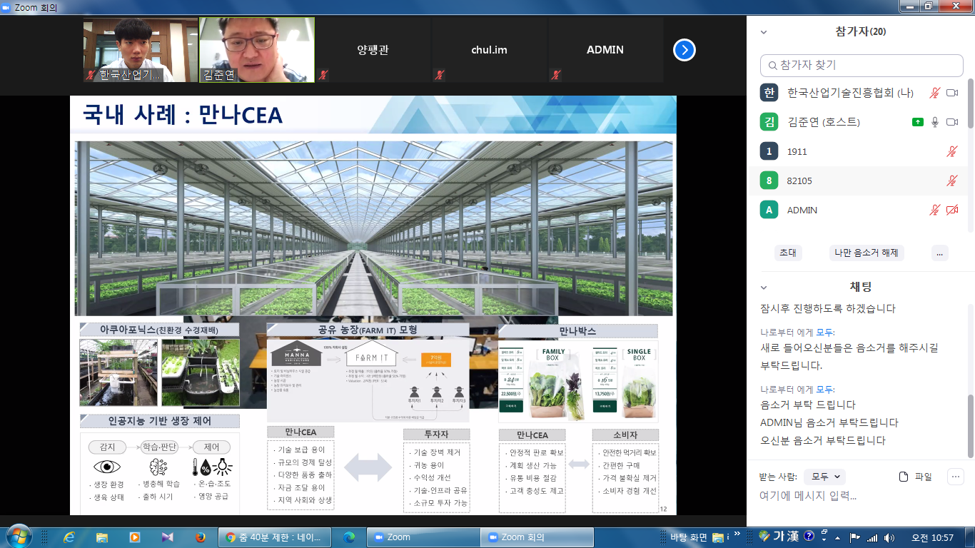Click the green 김 avatar of 김준연
975x548 pixels.
pos(769,122)
